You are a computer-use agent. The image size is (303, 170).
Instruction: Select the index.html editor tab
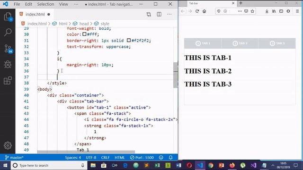[x=35, y=14]
